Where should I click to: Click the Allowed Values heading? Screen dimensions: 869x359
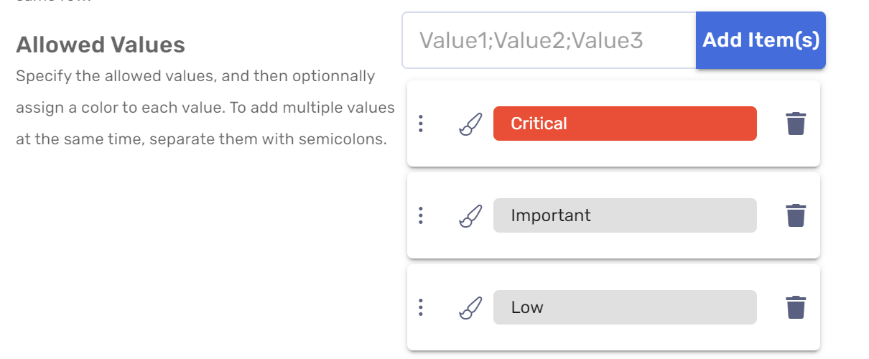click(101, 45)
